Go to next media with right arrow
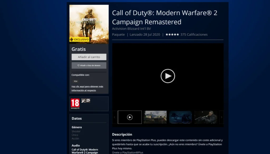The height and width of the screenshot is (154, 270). click(x=221, y=117)
